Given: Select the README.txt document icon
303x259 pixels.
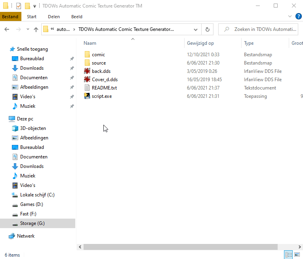Looking at the screenshot, I should pos(87,88).
